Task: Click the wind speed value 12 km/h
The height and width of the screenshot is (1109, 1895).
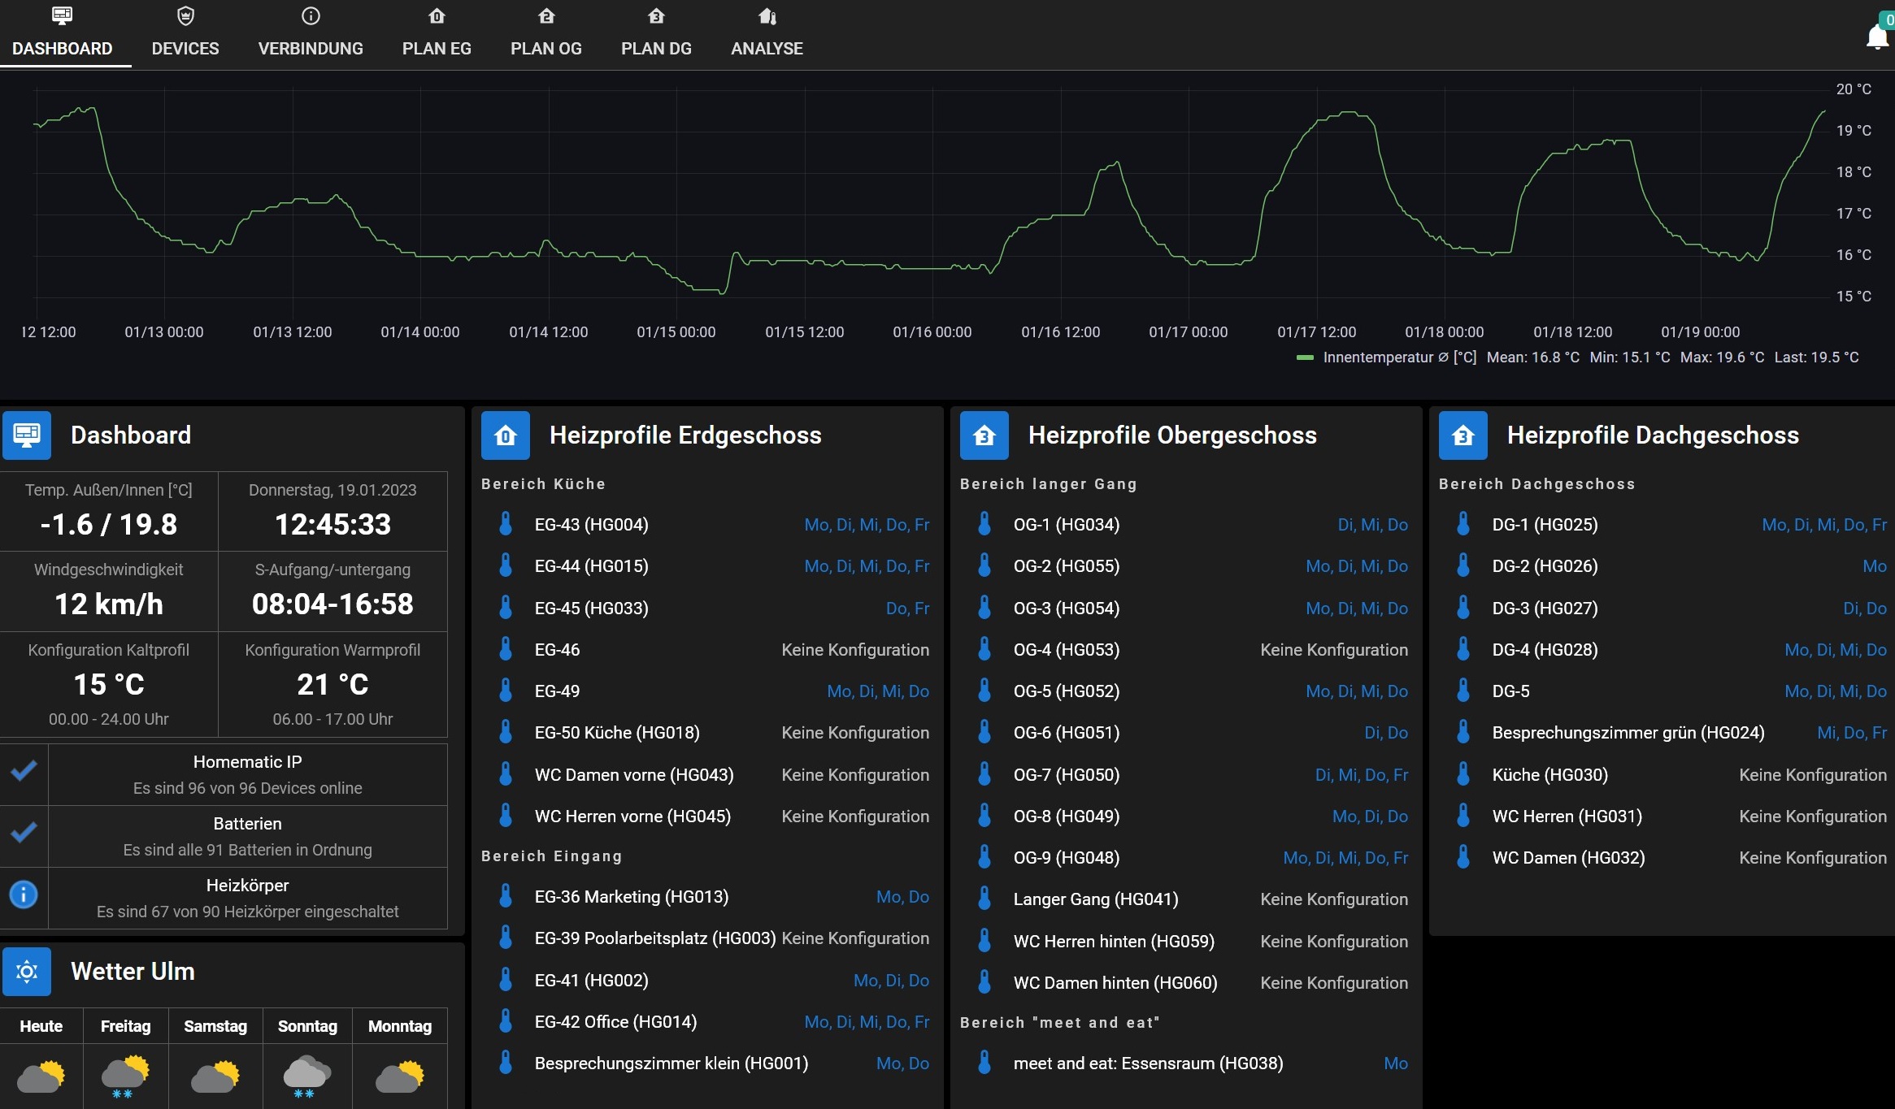Action: [109, 604]
